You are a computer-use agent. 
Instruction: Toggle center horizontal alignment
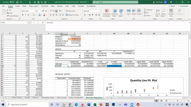(x=54, y=15)
